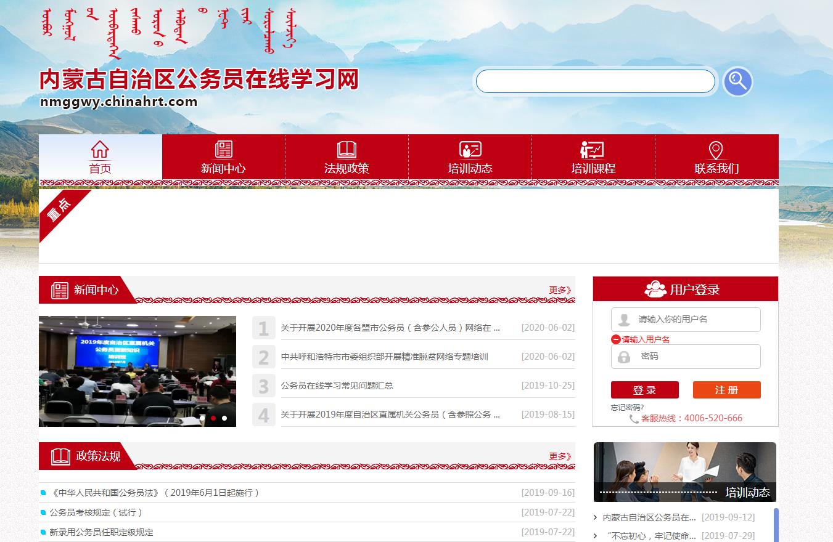Click the magnifier search icon
833x542 pixels.
[x=737, y=81]
